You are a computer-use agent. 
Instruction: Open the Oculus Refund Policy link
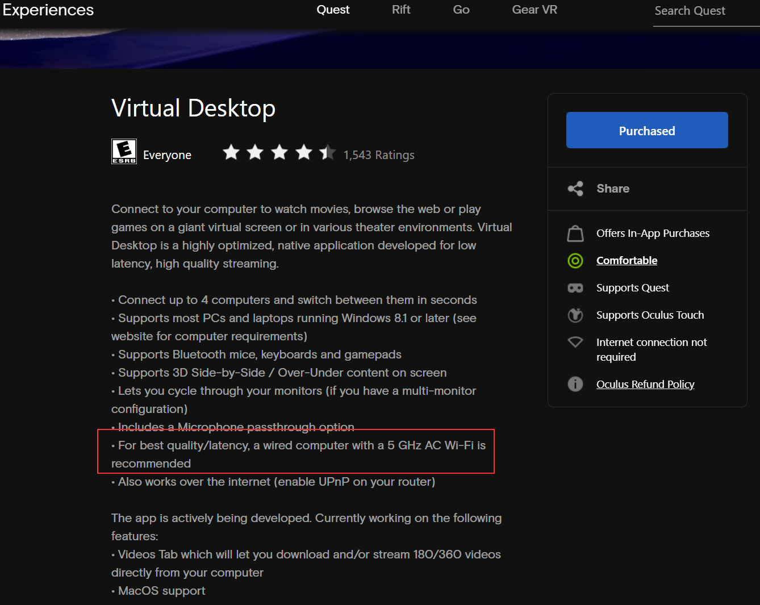coord(645,385)
